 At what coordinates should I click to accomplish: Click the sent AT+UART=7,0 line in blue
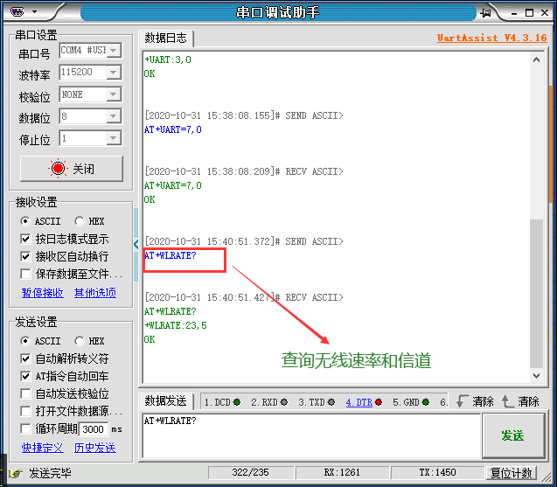pos(173,129)
